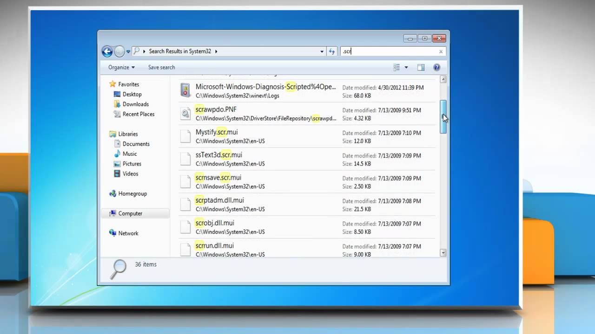The height and width of the screenshot is (334, 595).
Task: Open Desktop in the navigation pane
Action: point(132,94)
